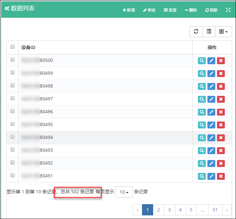Check the row ending in 80497
Screen dimensions: 236x219
12,98
